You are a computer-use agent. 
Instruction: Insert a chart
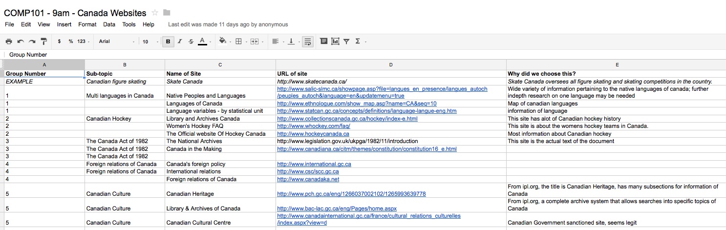click(335, 42)
